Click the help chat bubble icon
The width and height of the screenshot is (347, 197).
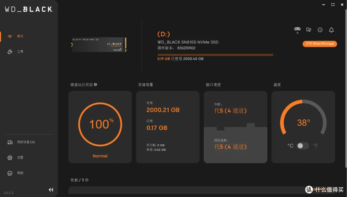[x=10, y=173]
